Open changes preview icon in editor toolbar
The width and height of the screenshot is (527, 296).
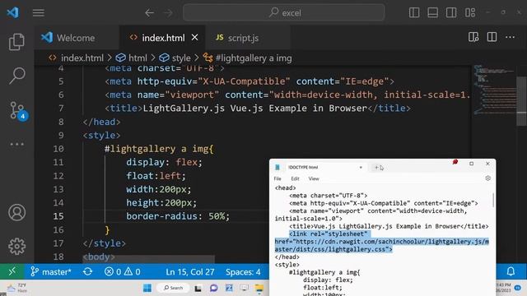[x=473, y=37]
